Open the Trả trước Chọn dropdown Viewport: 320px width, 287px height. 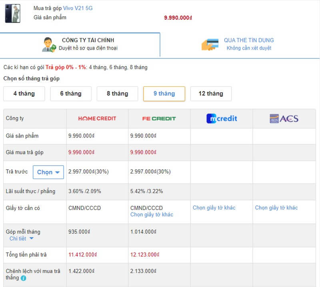(x=48, y=172)
